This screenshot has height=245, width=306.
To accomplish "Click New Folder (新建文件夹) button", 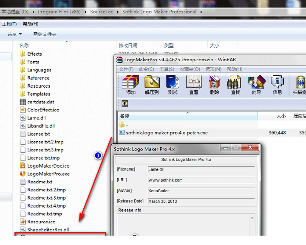I will click(45, 34).
